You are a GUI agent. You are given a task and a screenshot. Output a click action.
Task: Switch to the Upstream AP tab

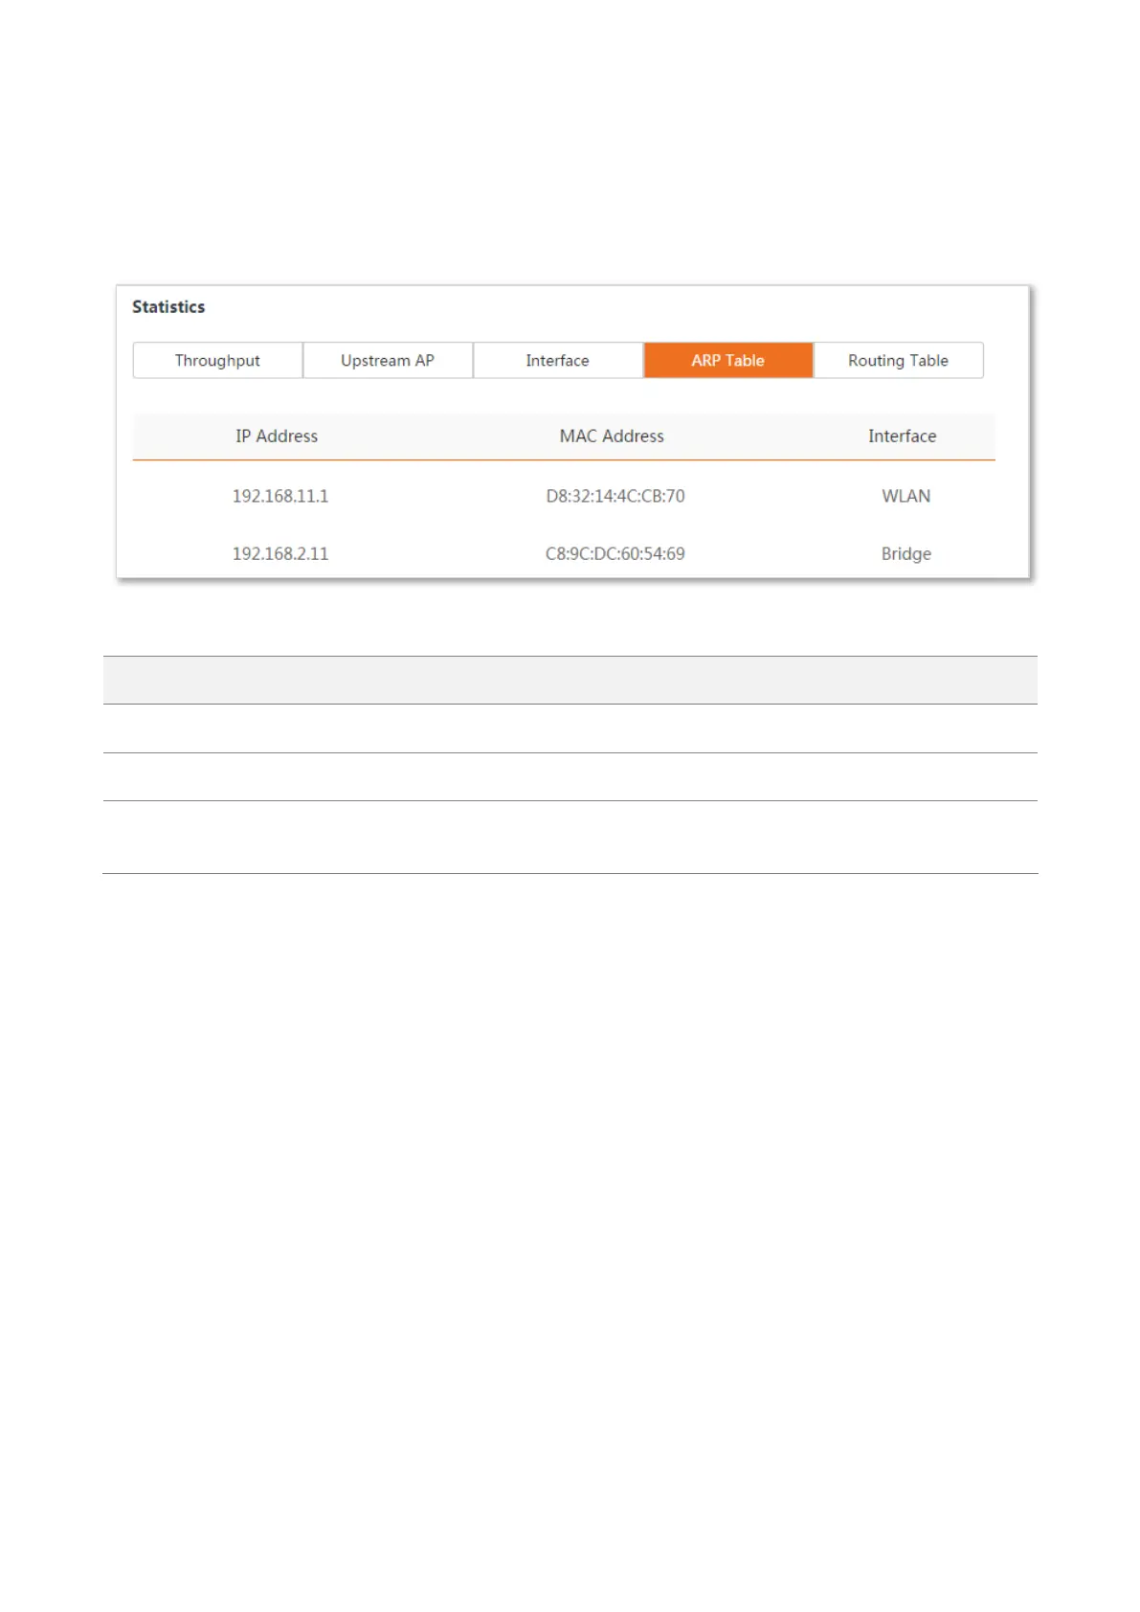[388, 360]
